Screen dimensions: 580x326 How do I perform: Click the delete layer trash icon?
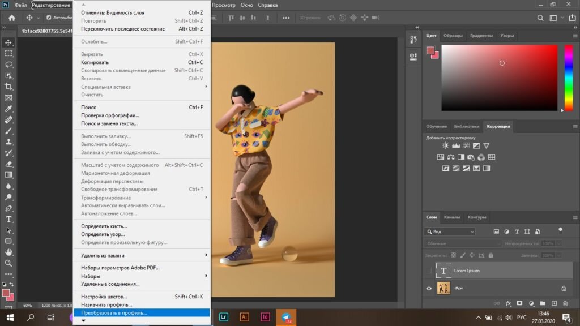click(564, 303)
